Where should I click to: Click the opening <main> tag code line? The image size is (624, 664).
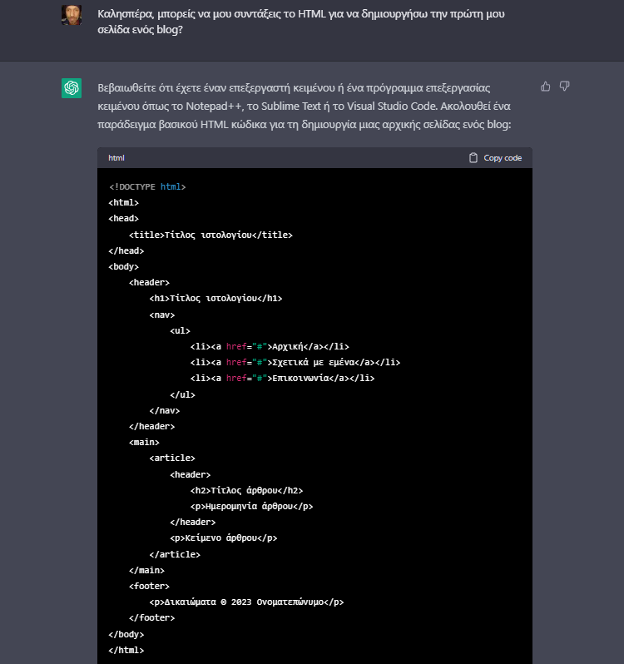click(x=145, y=443)
